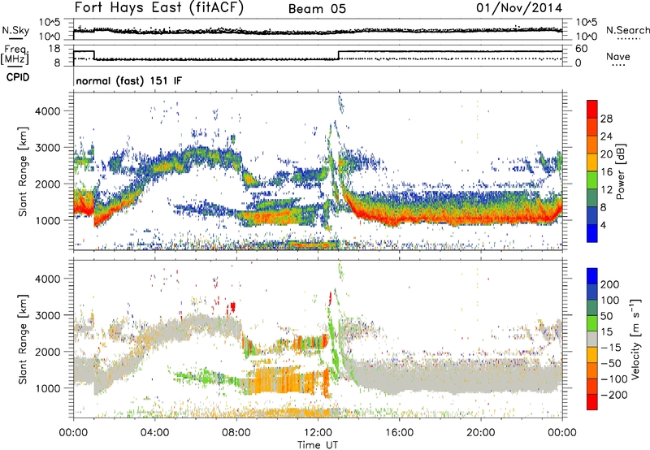Click the '4' tick on Power colorbar
This screenshot has width=650, height=450.
click(x=603, y=225)
